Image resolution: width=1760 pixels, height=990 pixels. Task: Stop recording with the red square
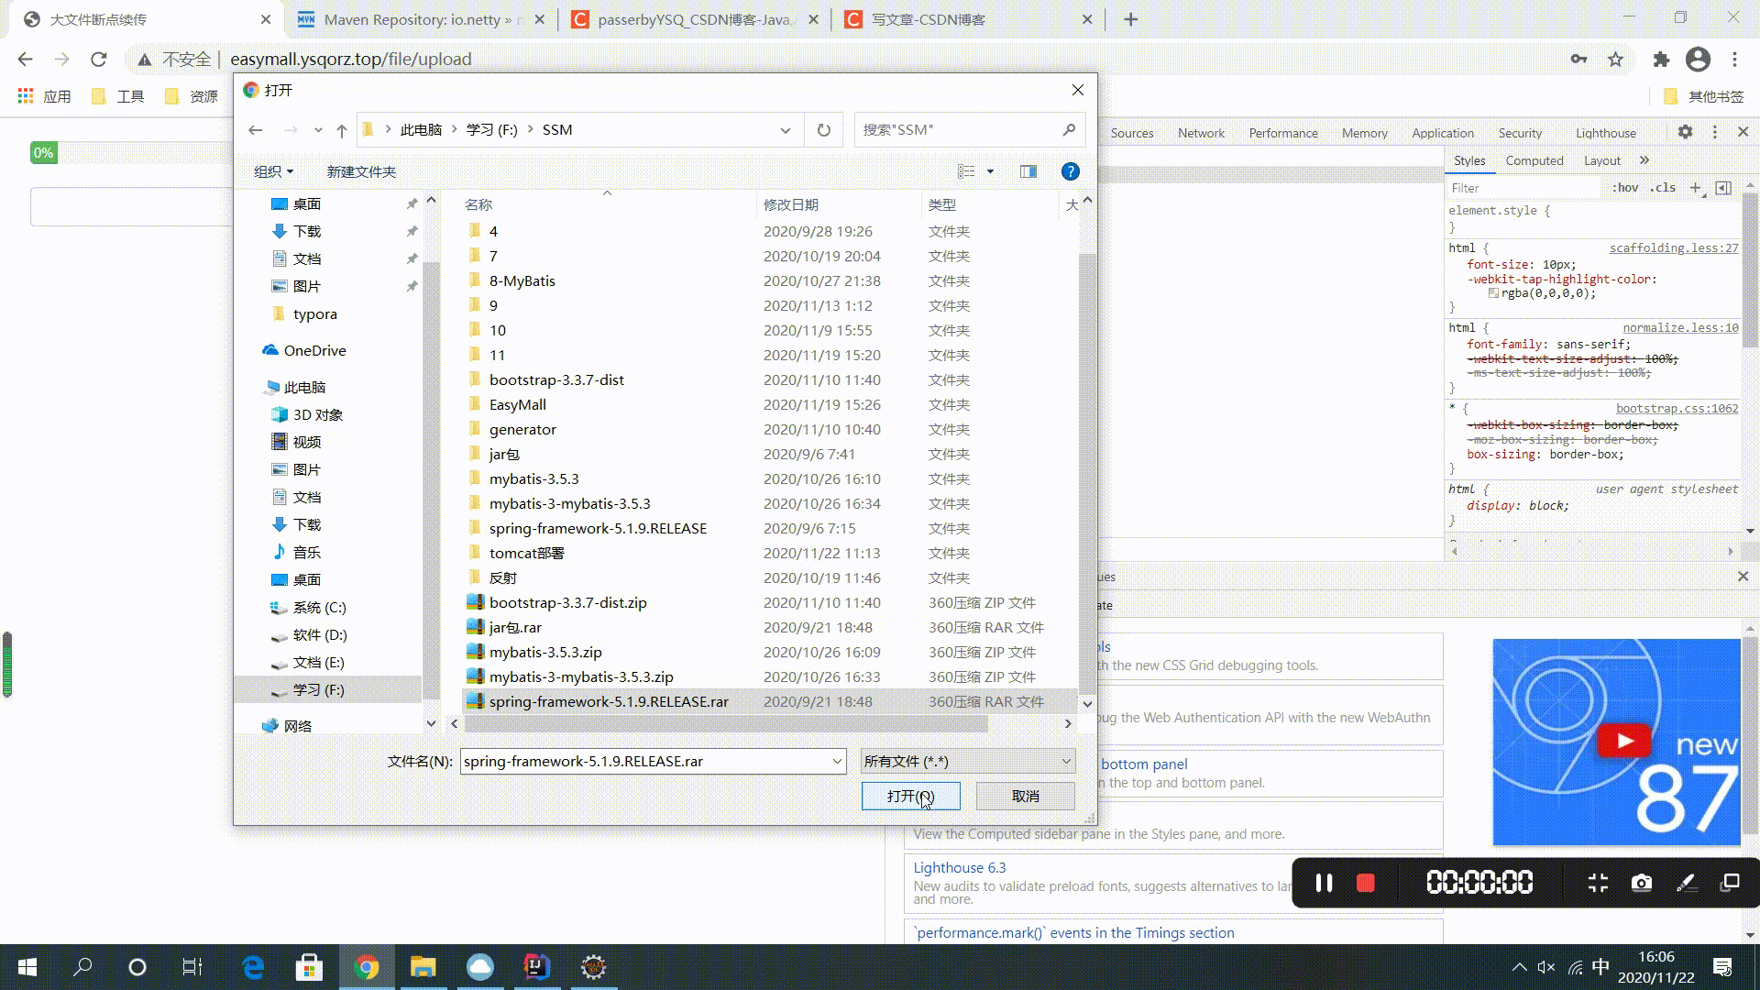pyautogui.click(x=1365, y=882)
